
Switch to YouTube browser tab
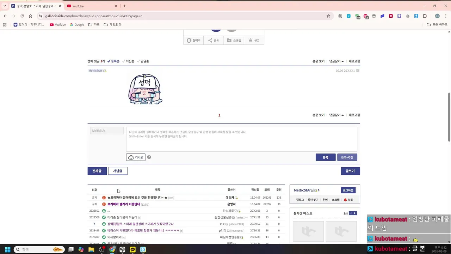[x=91, y=6]
